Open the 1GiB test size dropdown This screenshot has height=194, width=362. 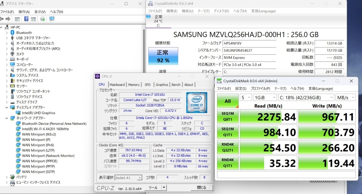pos(265,98)
